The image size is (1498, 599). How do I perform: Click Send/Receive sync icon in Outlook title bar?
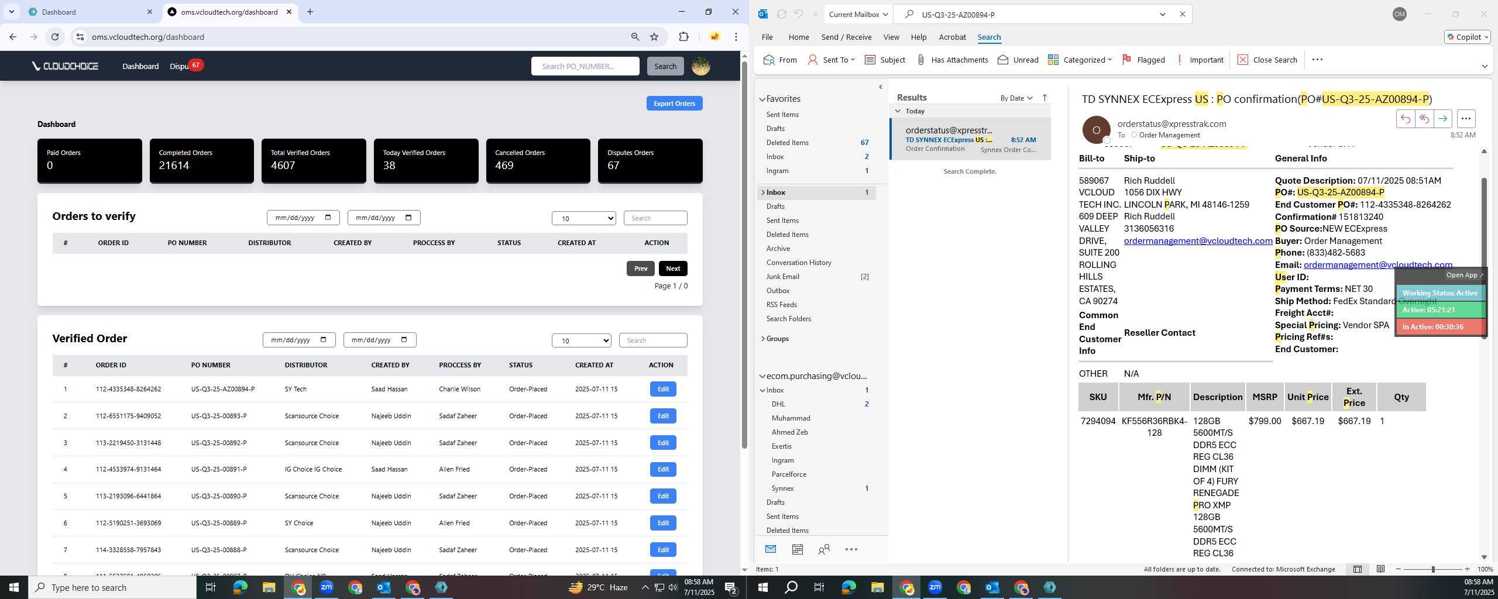click(x=781, y=14)
